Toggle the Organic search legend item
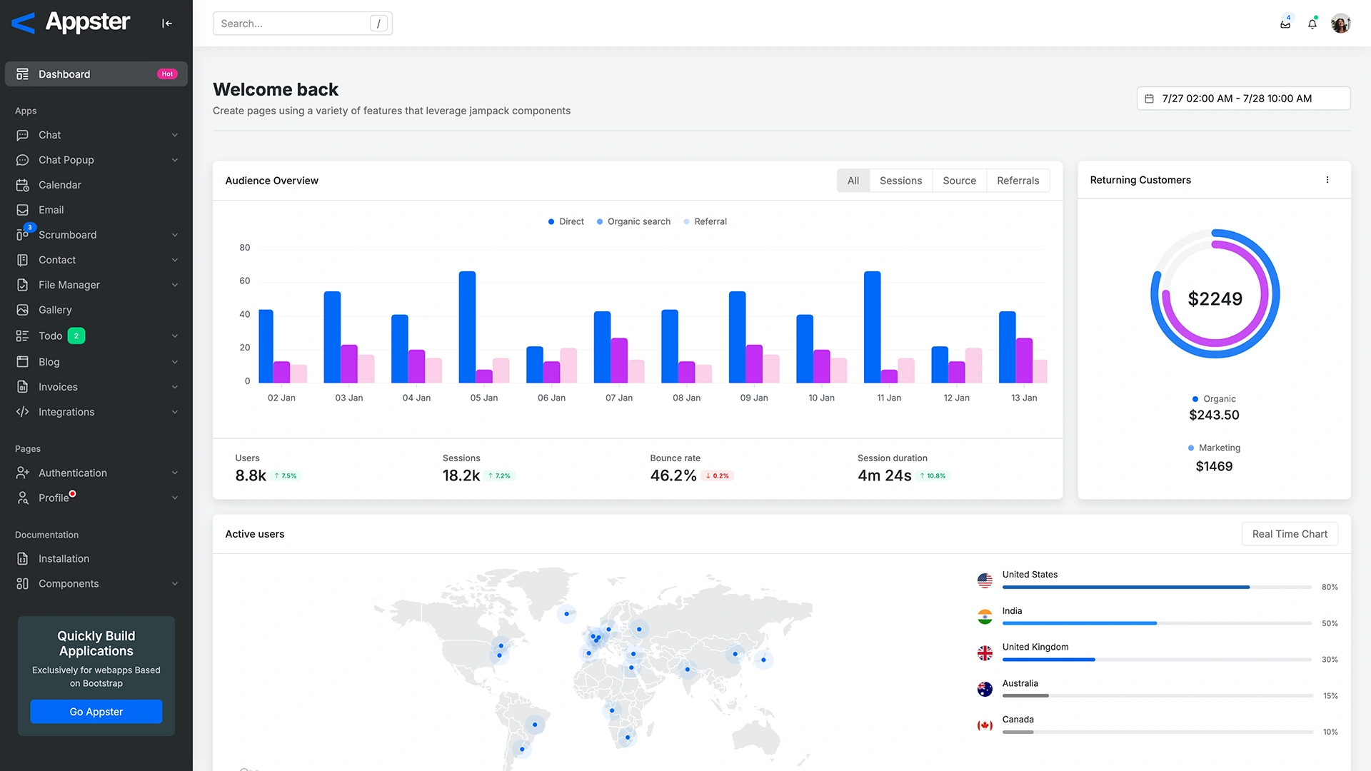The image size is (1371, 771). point(633,221)
